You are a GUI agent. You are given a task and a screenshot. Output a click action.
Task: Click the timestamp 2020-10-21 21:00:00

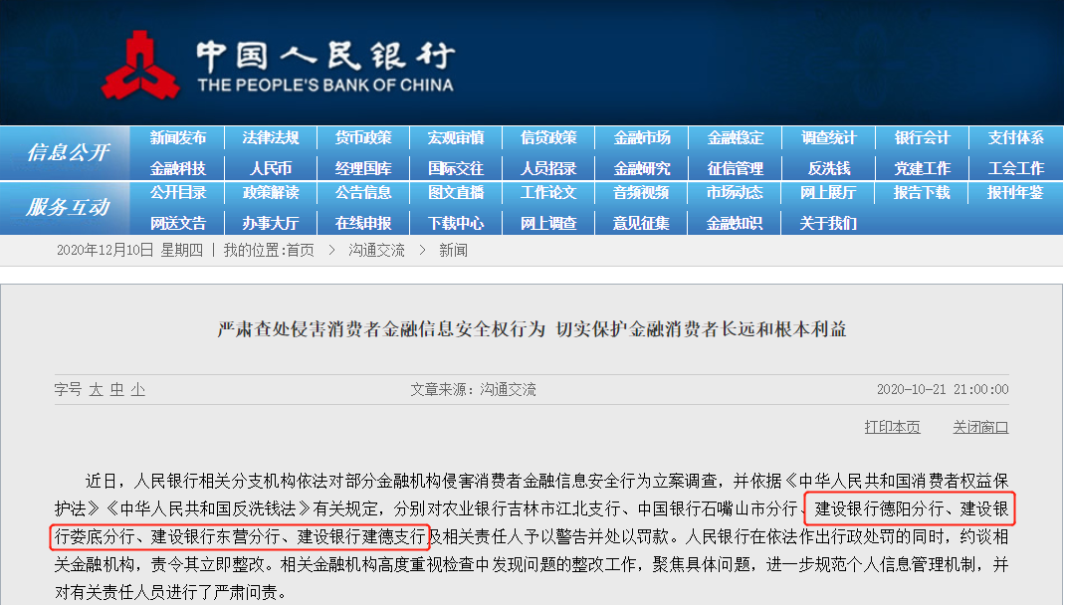click(943, 390)
